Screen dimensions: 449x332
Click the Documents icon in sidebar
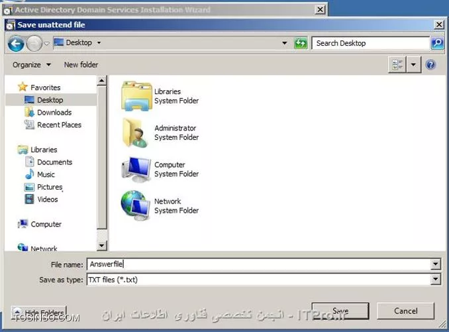coord(30,162)
